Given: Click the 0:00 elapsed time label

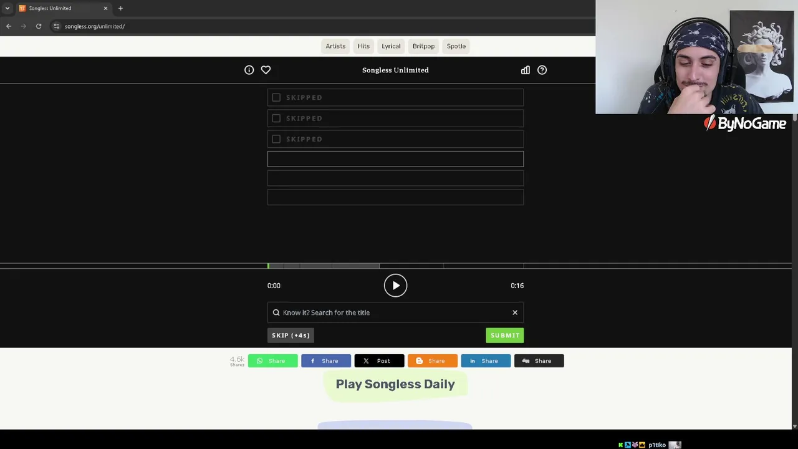Looking at the screenshot, I should pos(274,286).
